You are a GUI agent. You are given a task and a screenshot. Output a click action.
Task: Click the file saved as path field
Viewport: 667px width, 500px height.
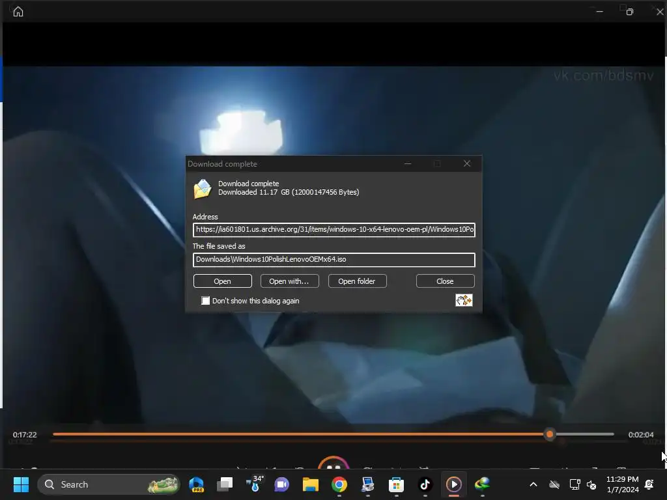tap(334, 260)
